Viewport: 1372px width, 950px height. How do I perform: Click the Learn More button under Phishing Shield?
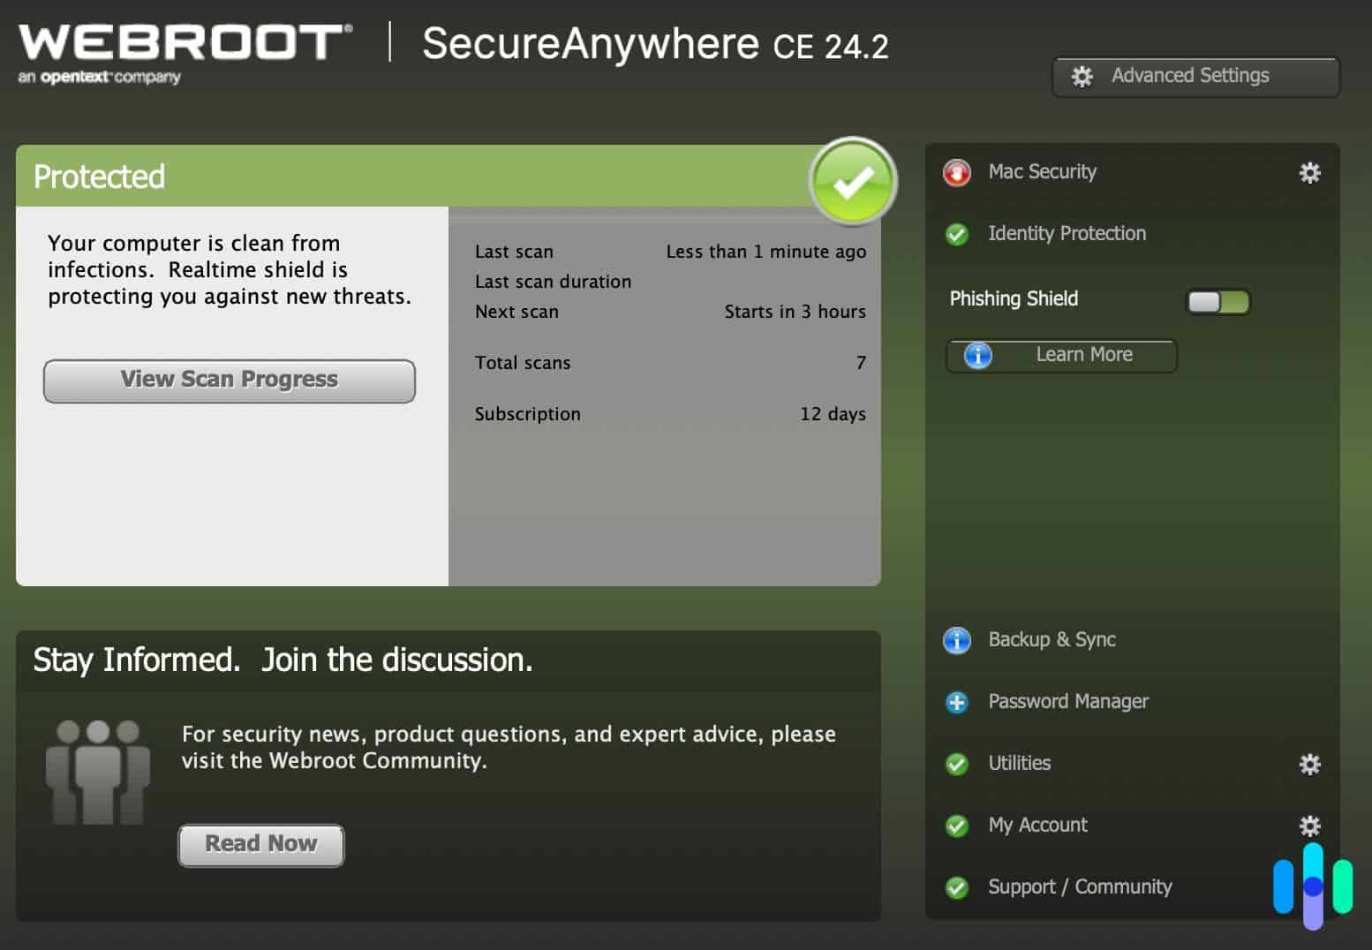tap(1060, 356)
